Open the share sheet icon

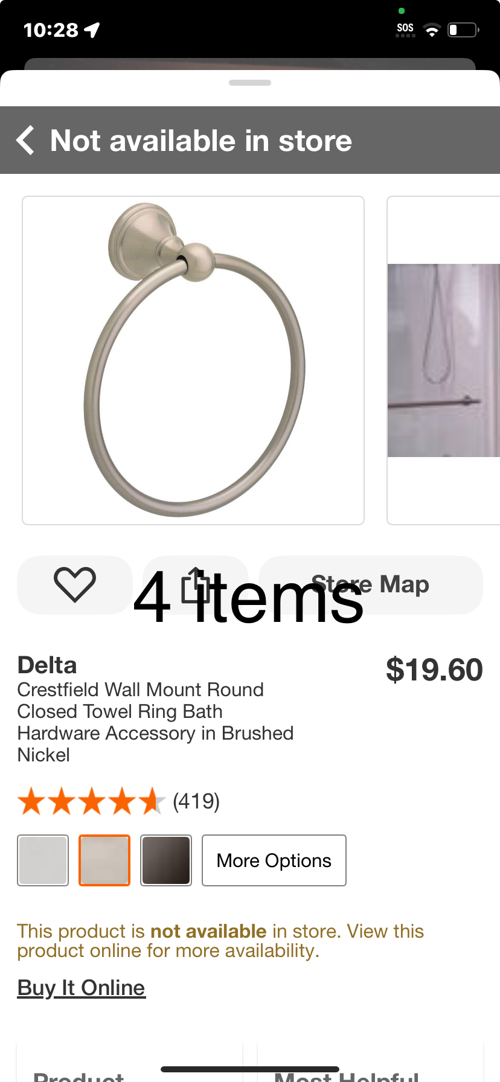pyautogui.click(x=196, y=584)
